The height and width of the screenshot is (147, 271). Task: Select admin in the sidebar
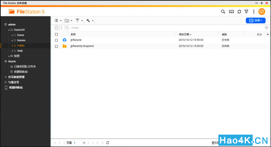point(12,24)
